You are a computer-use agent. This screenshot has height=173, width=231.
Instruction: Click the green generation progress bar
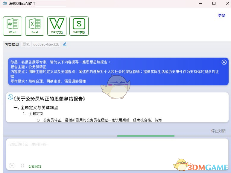coord(146,136)
